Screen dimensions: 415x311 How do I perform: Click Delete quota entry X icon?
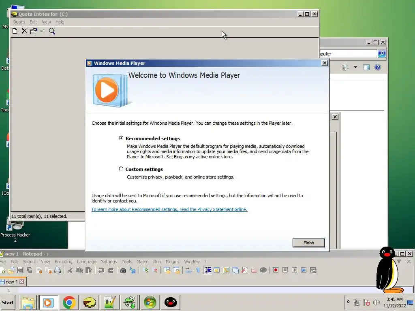tap(24, 31)
